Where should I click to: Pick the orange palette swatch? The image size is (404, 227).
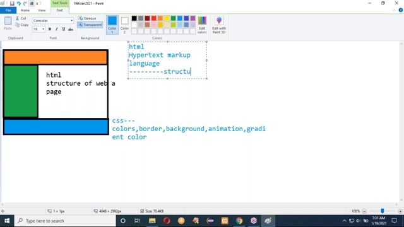(x=160, y=18)
